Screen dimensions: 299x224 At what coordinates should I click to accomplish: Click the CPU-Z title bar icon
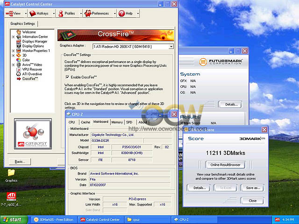pyautogui.click(x=69, y=114)
